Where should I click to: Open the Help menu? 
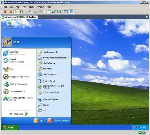point(49,7)
